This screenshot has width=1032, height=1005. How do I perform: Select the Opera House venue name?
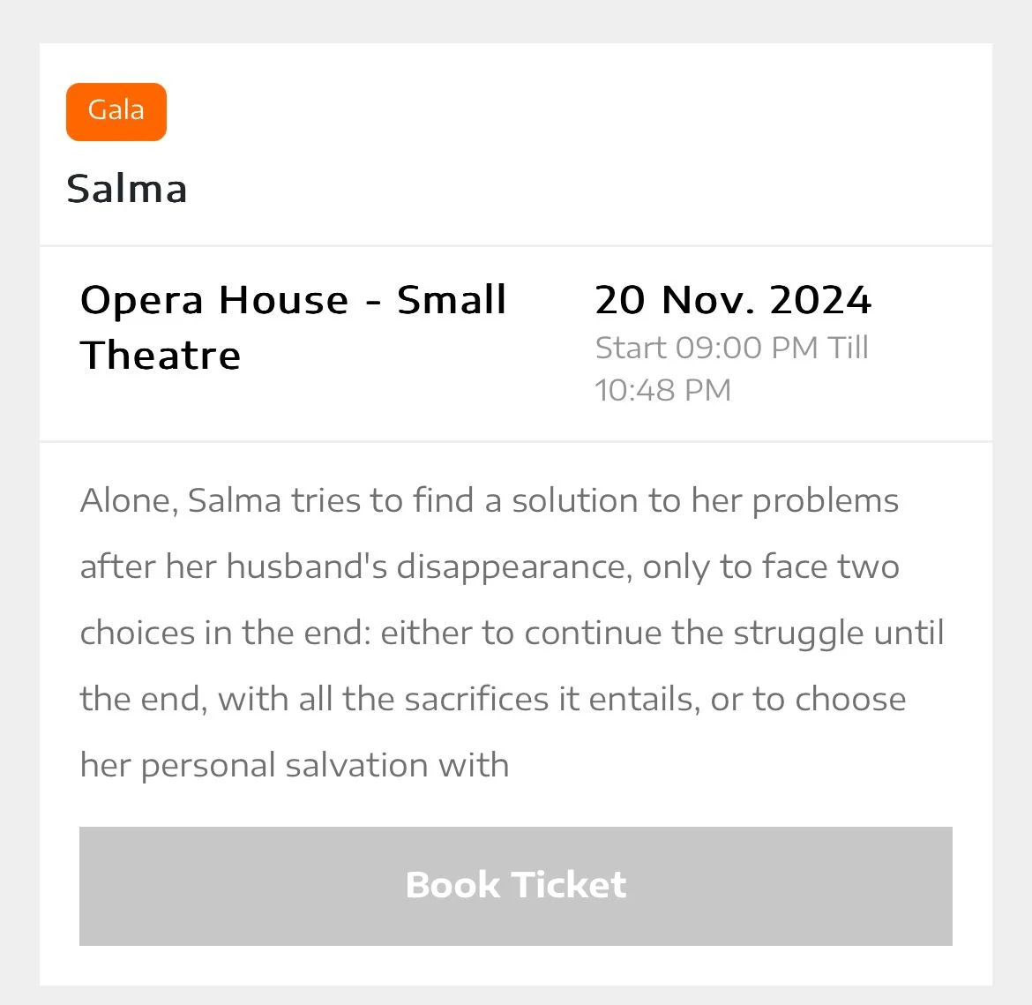point(214,300)
